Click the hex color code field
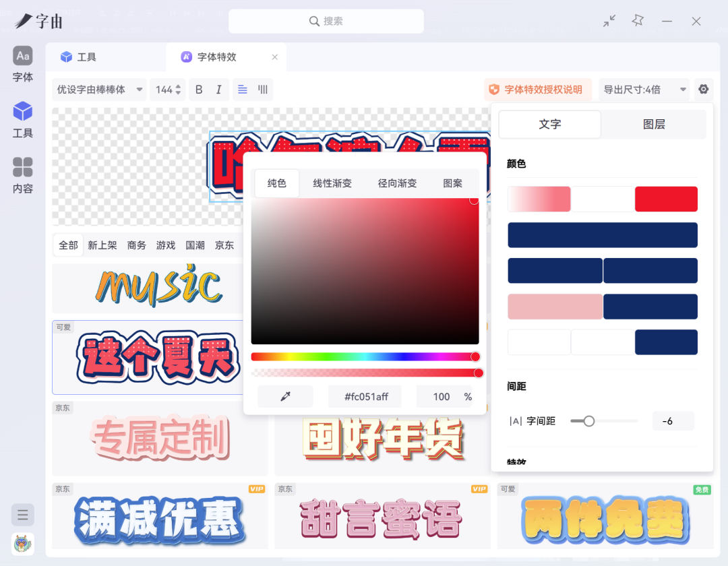 click(x=366, y=397)
